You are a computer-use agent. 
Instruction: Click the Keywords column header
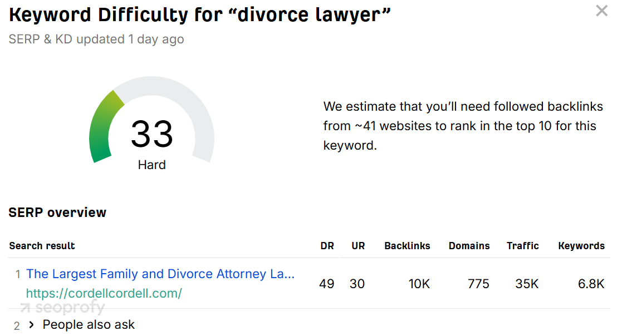(581, 246)
